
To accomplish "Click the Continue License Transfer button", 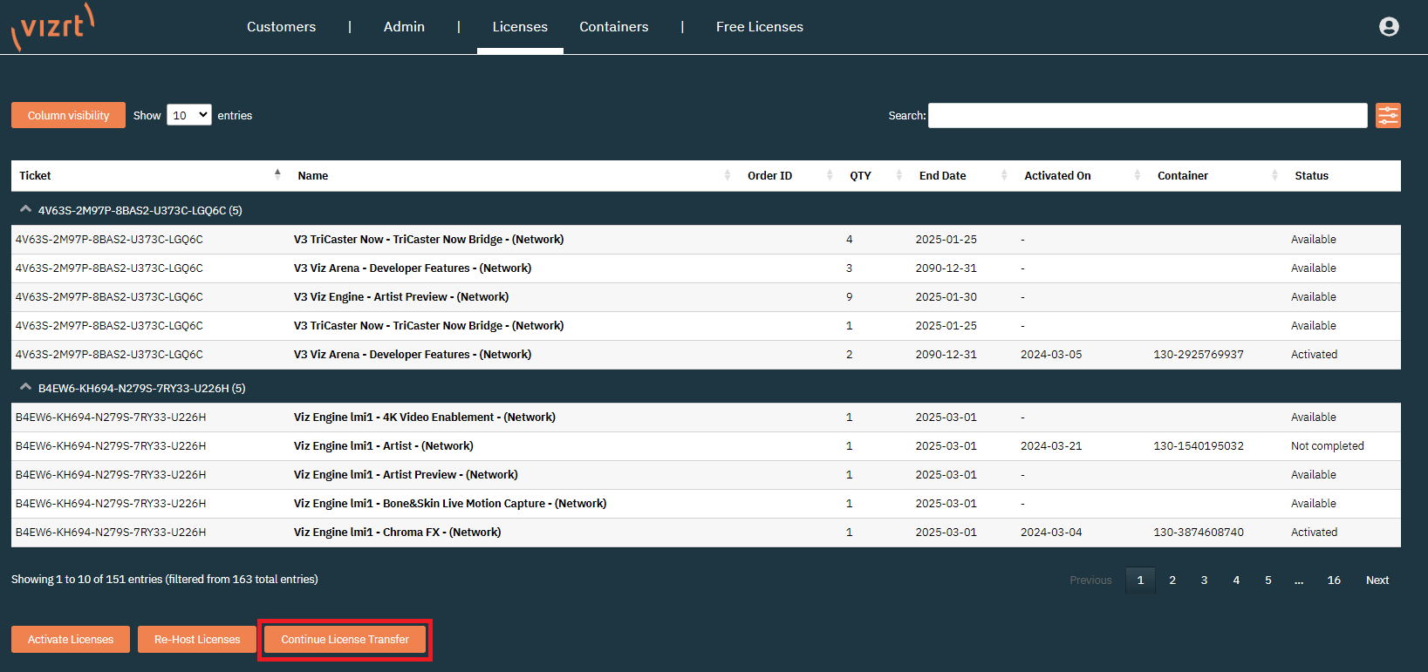I will tap(345, 639).
